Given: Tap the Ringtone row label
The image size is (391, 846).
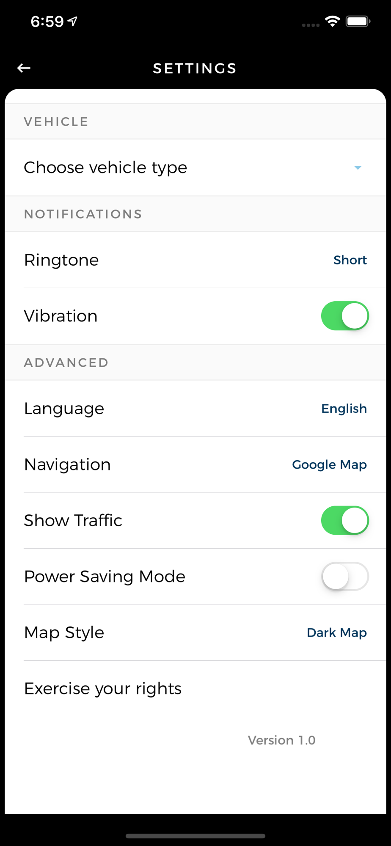Looking at the screenshot, I should click(x=61, y=260).
